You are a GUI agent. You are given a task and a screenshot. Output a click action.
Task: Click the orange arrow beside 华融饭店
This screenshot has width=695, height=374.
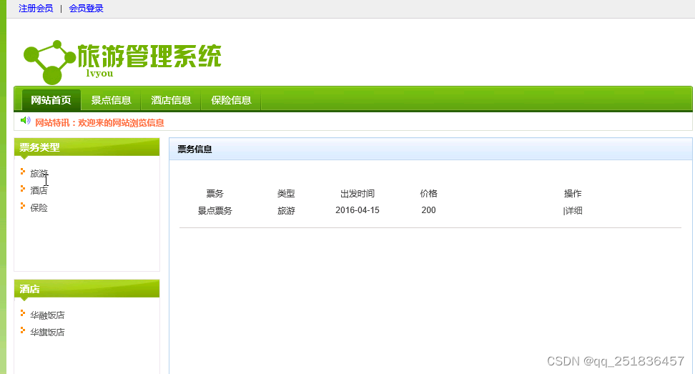[23, 313]
